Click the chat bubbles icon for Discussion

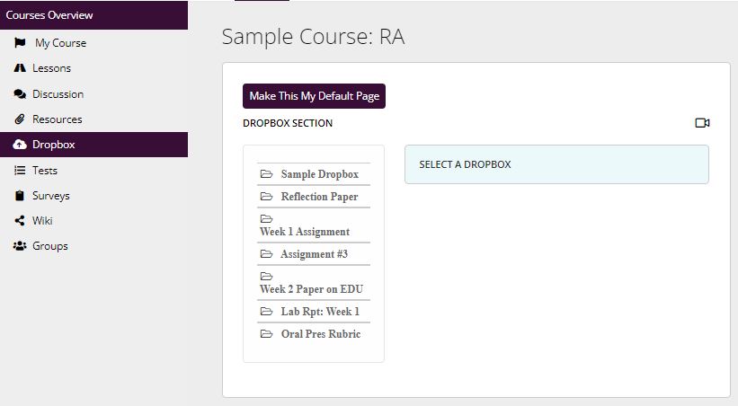point(20,94)
